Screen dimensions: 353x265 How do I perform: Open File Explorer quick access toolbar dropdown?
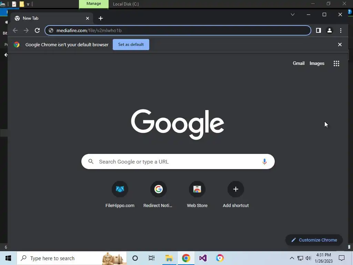click(28, 4)
